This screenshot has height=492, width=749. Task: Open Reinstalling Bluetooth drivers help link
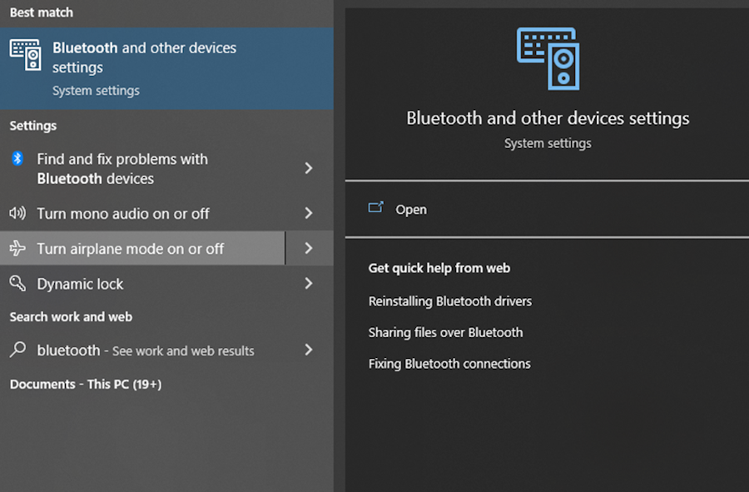(x=449, y=301)
